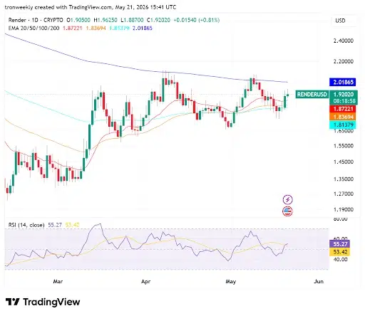
Task: Click the RSI legend value 55.27
Action: click(55, 225)
